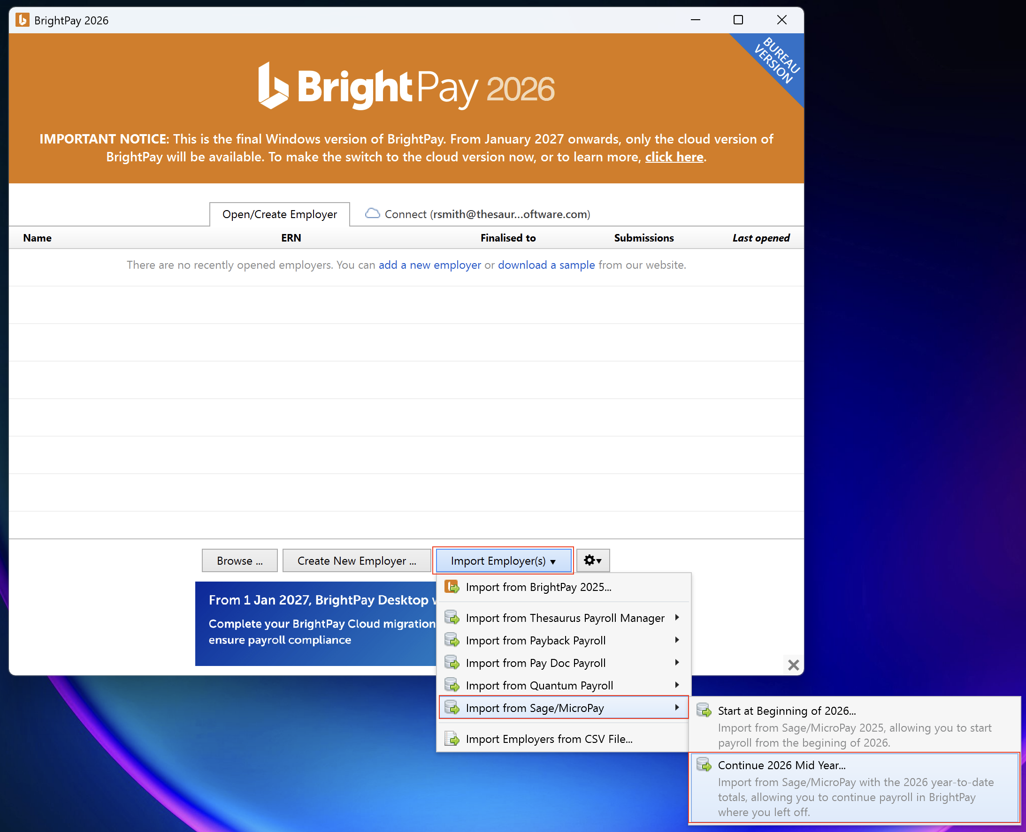Sort employers by ERN column header
Viewport: 1026px width, 832px height.
pyautogui.click(x=291, y=238)
